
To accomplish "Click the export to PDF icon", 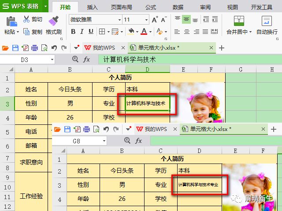I will [25, 48].
